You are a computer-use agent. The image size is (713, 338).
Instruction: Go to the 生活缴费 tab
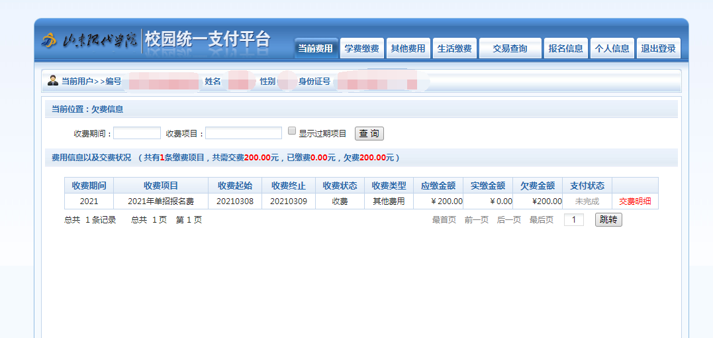point(454,48)
